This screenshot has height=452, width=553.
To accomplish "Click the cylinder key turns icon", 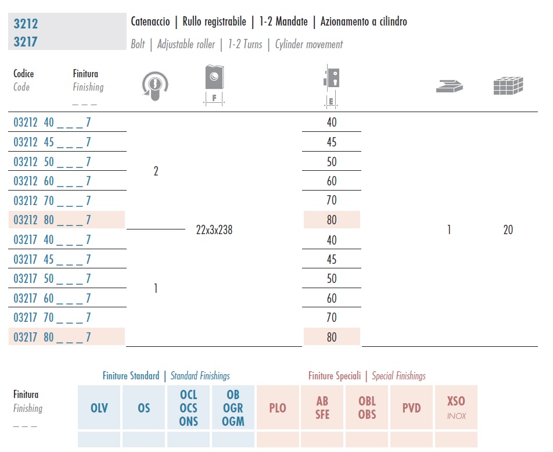I will click(155, 86).
